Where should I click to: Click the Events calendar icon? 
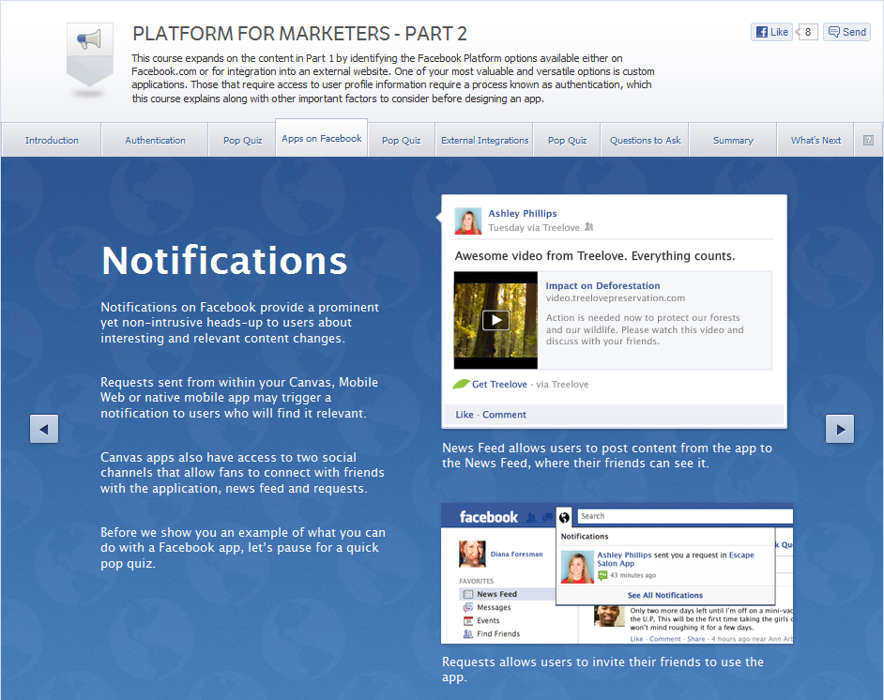468,620
